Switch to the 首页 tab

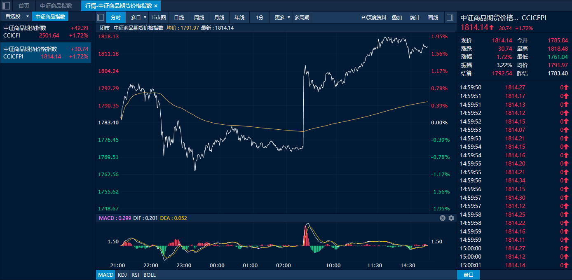point(23,6)
